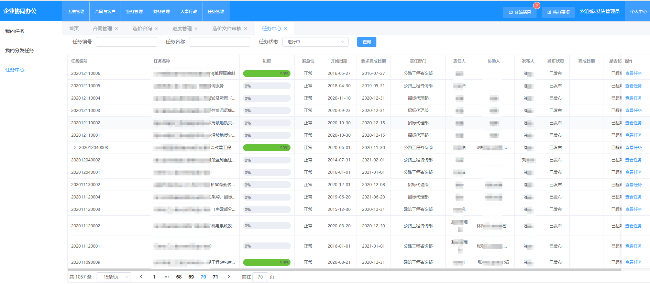Click 查看任务 for task 202011120002
The height and width of the screenshot is (284, 650).
[634, 226]
